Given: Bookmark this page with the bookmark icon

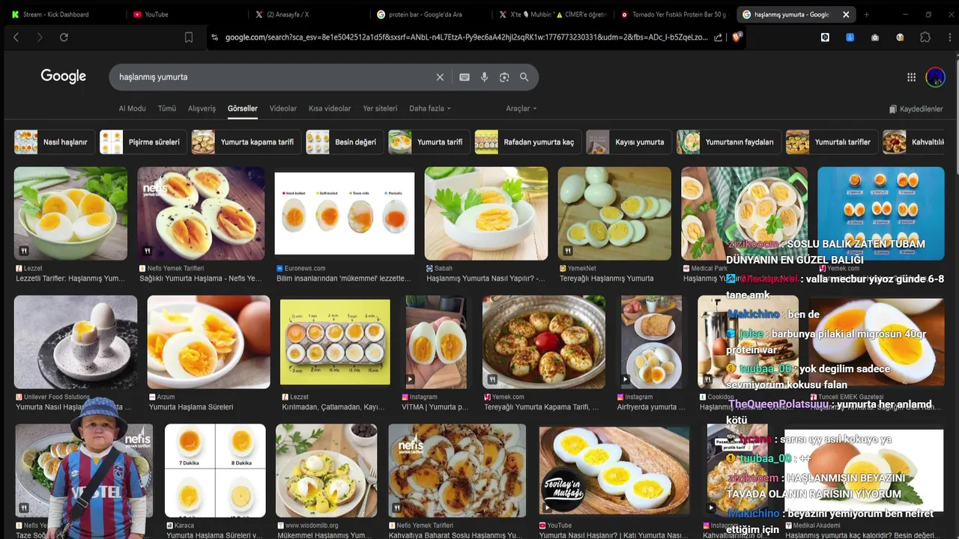Looking at the screenshot, I should click(189, 37).
